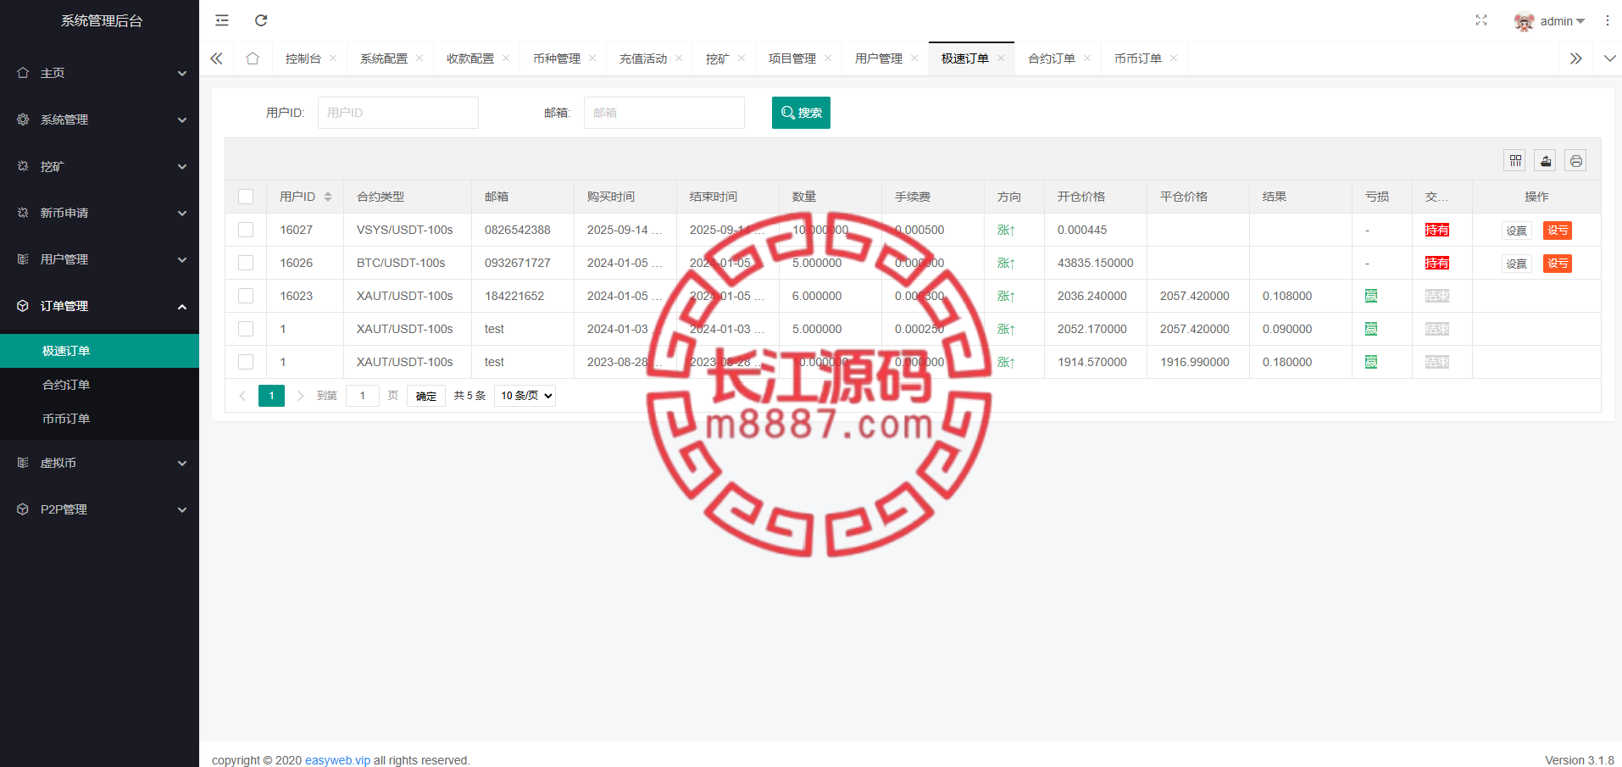Sort by 用户ID using the sort arrows
The image size is (1622, 767).
[328, 197]
